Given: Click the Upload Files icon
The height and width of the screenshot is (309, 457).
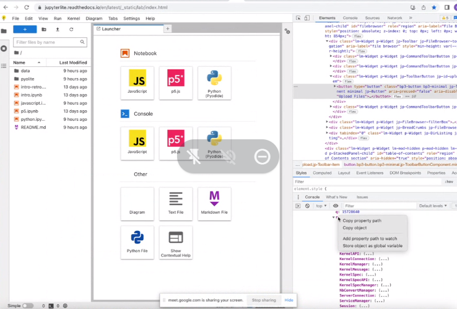Looking at the screenshot, I should 58,30.
